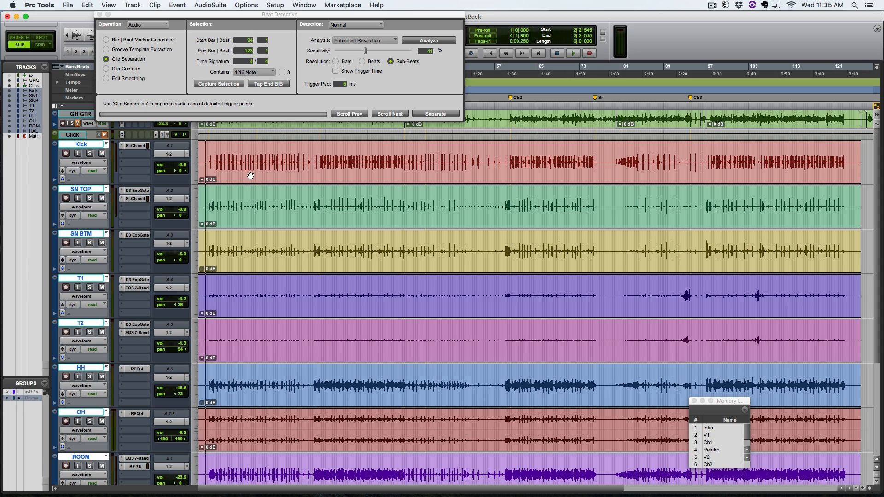
Task: Click the Trigger Pad ms field
Action: [x=340, y=84]
